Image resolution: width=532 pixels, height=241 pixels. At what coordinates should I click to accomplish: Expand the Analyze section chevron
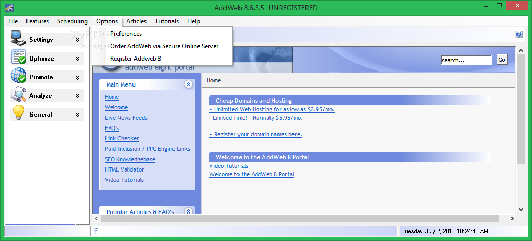[78, 96]
